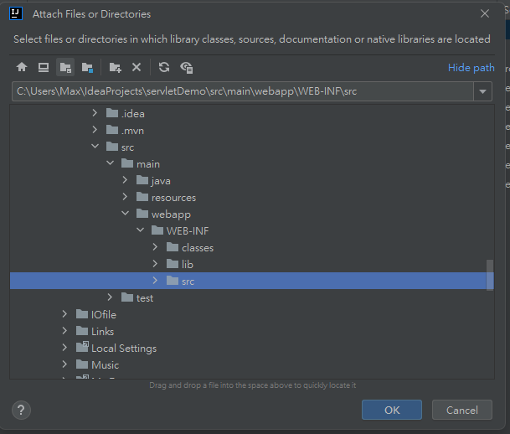Viewport: 510px width, 434px height.
Task: Expand the Local Settings folder chevron
Action: coord(64,348)
